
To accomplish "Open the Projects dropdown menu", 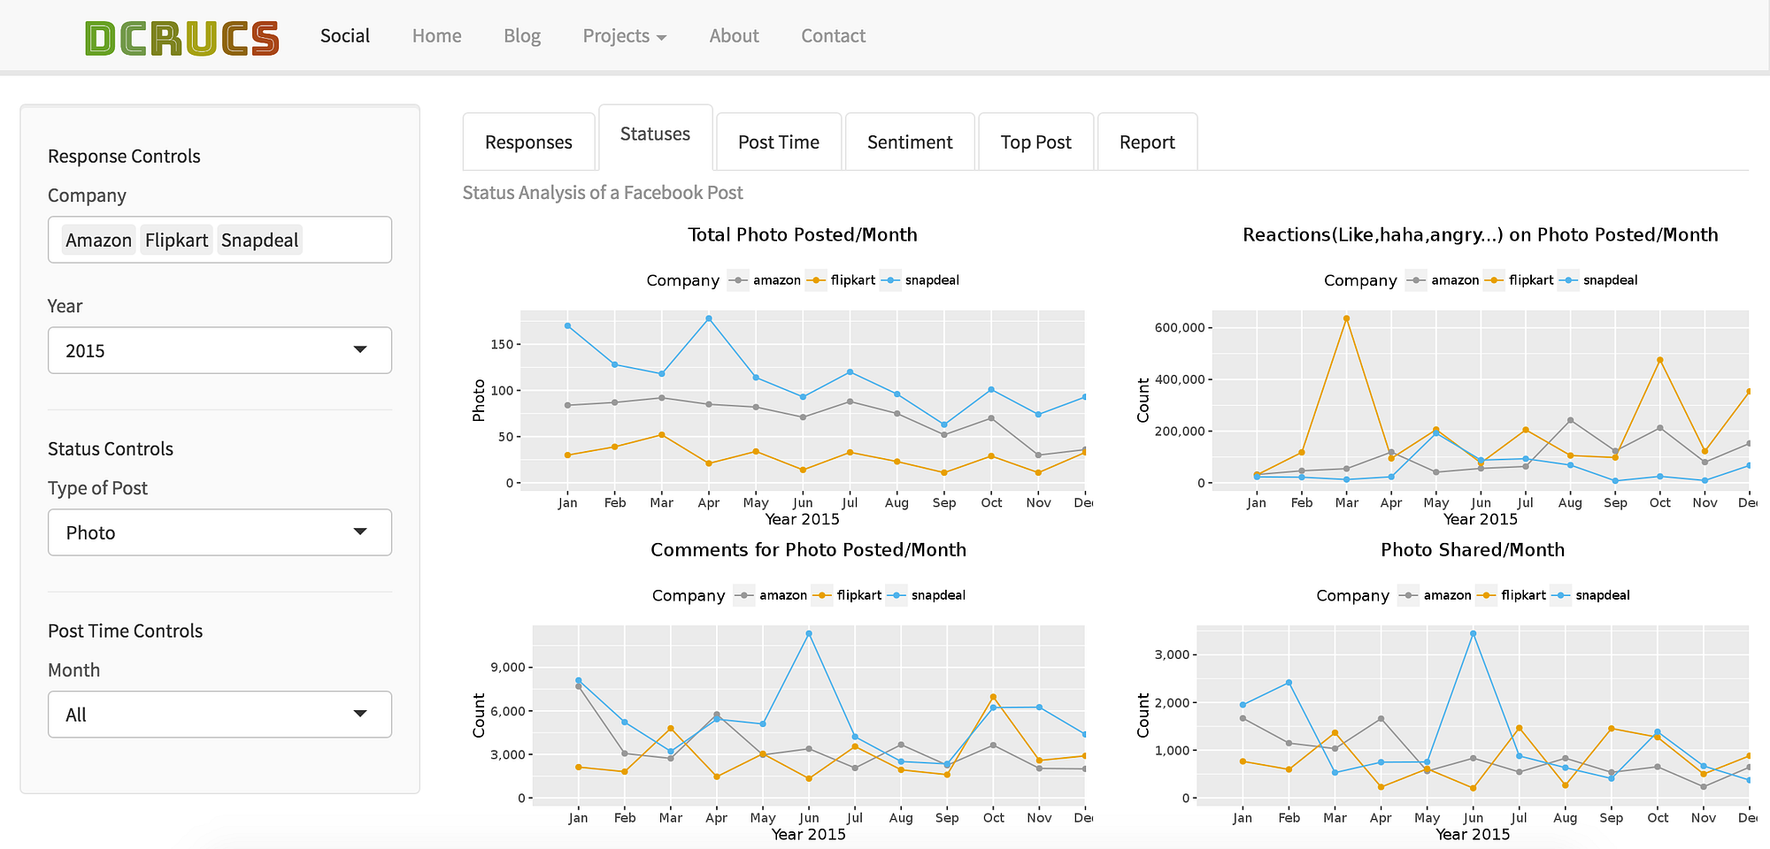I will tap(624, 36).
